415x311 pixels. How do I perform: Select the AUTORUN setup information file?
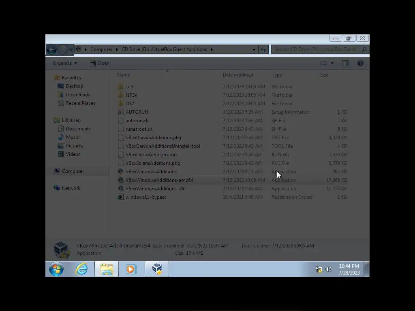[x=231, y=112]
